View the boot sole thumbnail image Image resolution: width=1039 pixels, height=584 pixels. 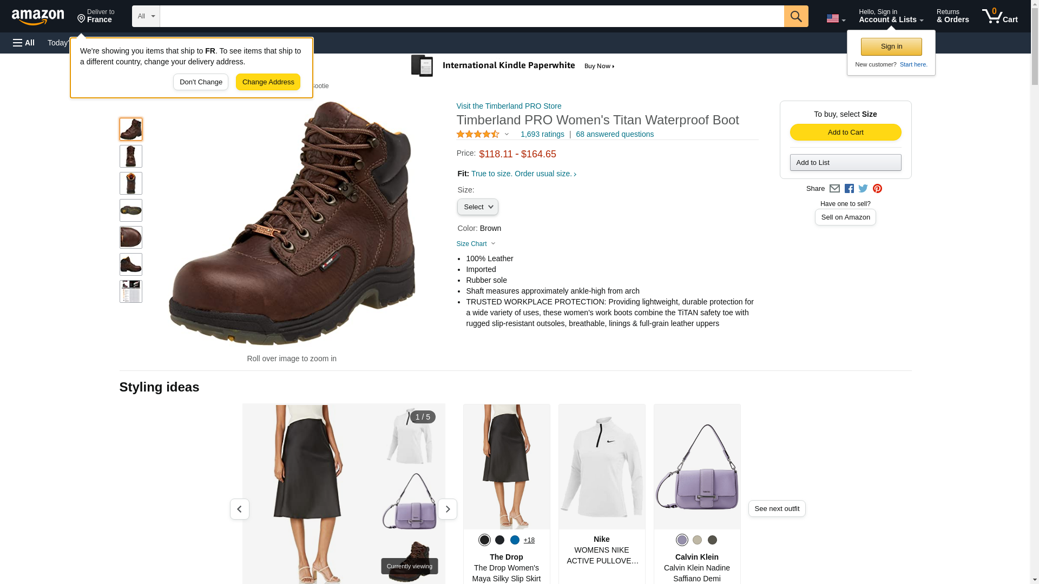(x=131, y=210)
